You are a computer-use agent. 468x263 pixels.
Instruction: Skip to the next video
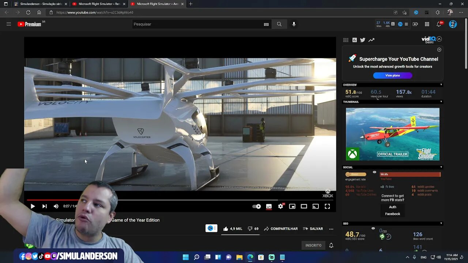44,206
